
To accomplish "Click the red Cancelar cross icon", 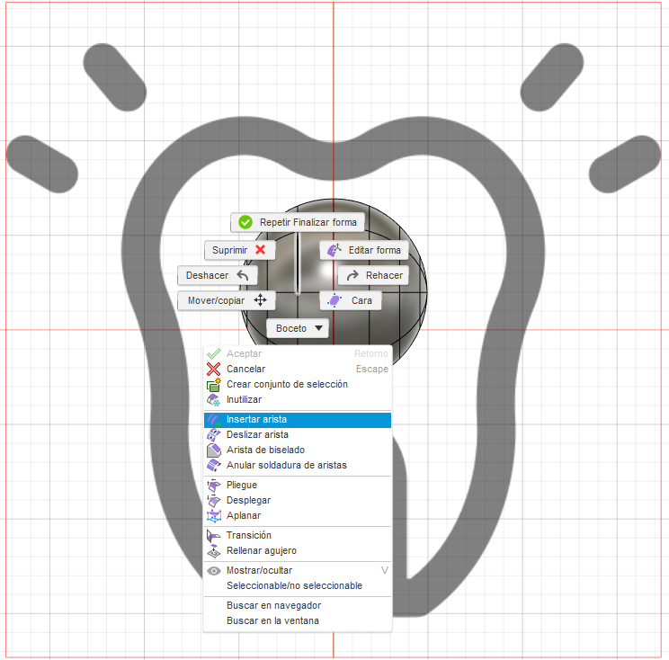I will click(213, 369).
